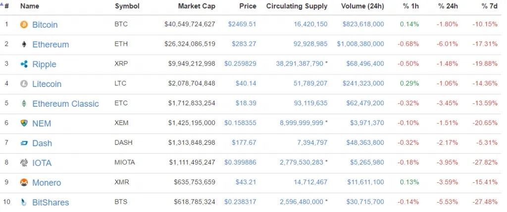Click the BitShares logo icon
The height and width of the screenshot is (212, 507).
pyautogui.click(x=24, y=202)
